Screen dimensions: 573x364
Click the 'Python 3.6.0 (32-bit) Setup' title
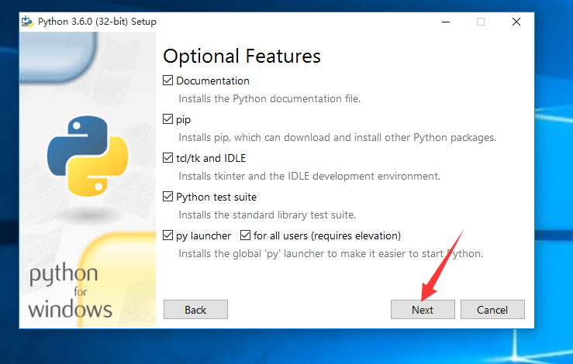(x=97, y=22)
